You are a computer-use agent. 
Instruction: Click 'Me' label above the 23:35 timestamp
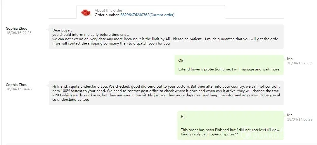pyautogui.click(x=290, y=59)
